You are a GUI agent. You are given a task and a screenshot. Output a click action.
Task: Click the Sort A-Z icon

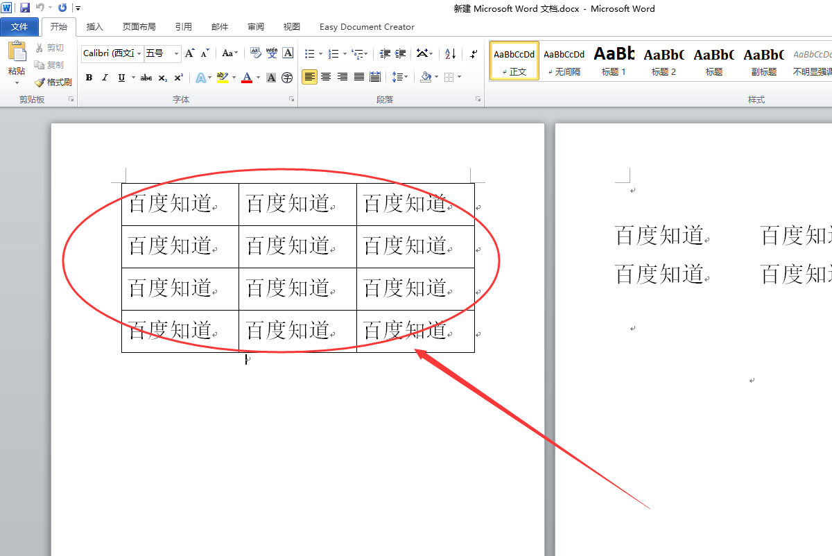click(x=451, y=53)
